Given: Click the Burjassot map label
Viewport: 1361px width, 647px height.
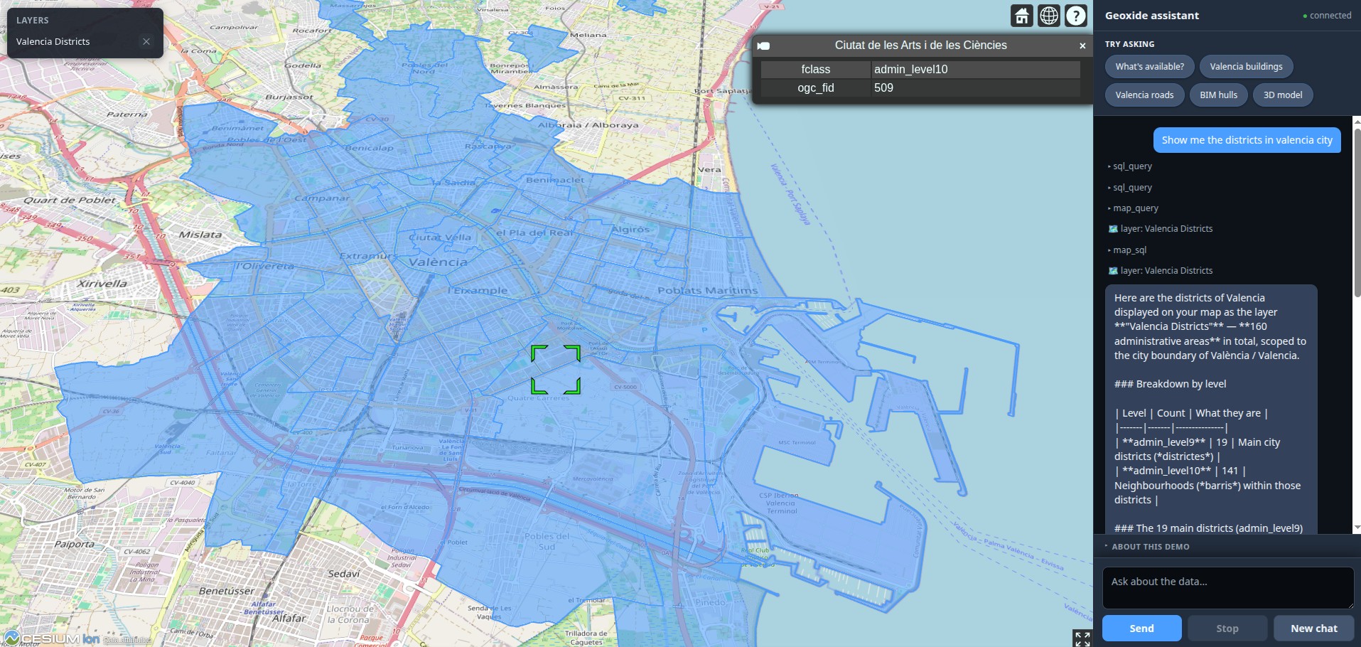Looking at the screenshot, I should (x=289, y=97).
